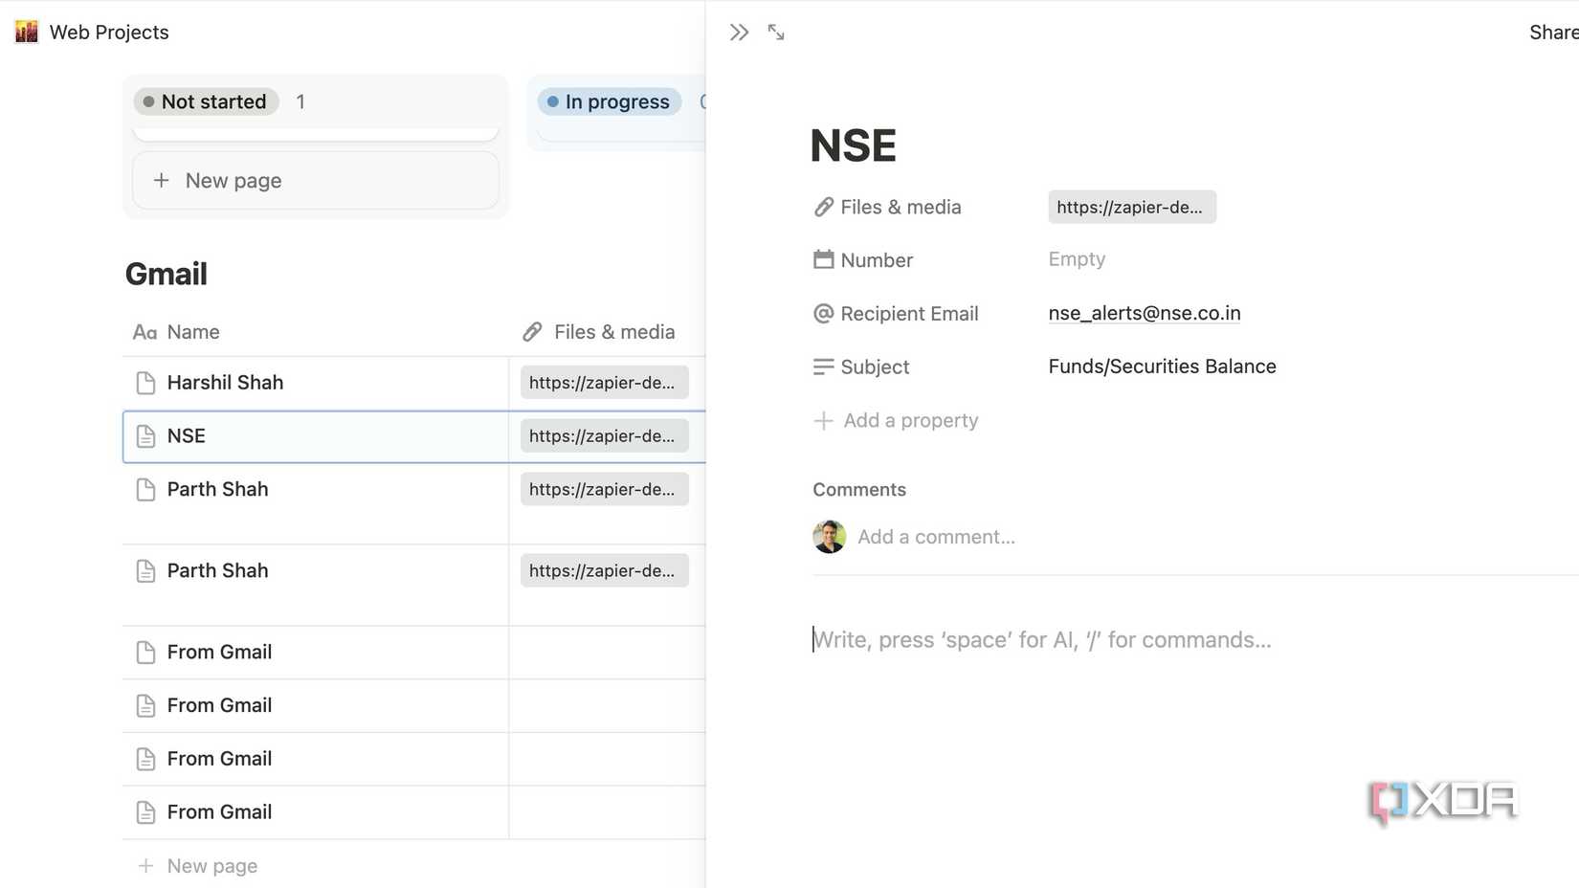
Task: Click the Add a comment field
Action: pyautogui.click(x=936, y=537)
